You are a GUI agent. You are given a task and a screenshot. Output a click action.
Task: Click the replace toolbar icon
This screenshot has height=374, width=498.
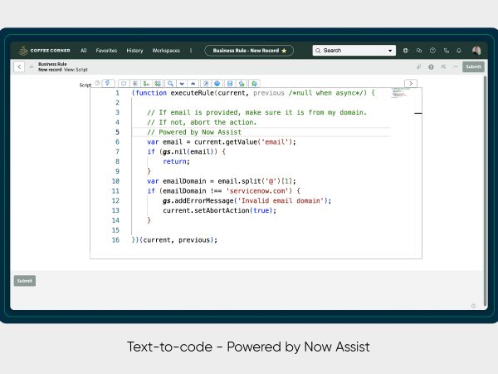pyautogui.click(x=146, y=83)
